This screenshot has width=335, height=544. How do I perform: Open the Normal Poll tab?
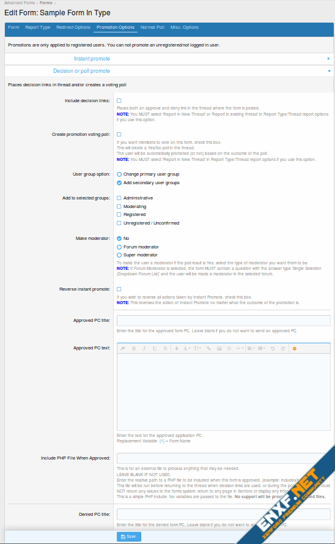pyautogui.click(x=152, y=28)
